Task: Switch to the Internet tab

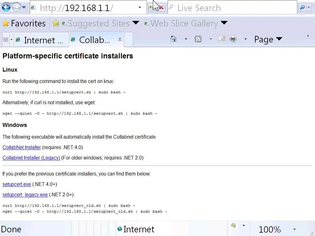Action: coord(42,40)
